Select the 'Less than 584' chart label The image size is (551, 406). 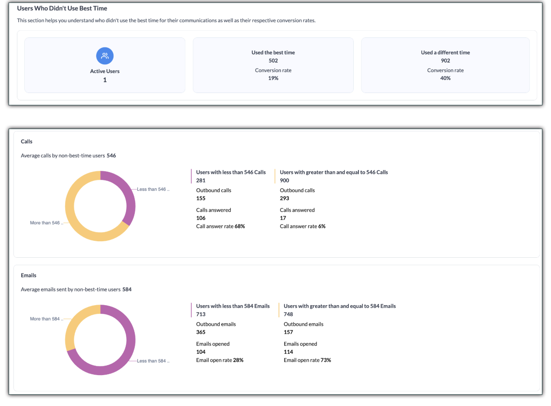(153, 361)
